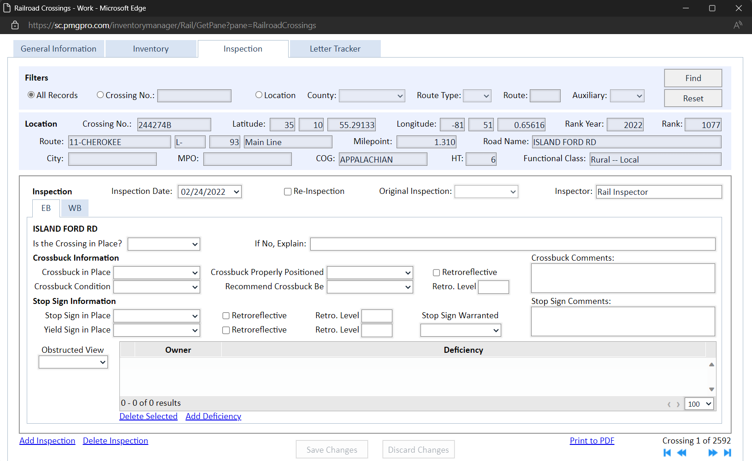Image resolution: width=752 pixels, height=461 pixels.
Task: Open Obstructed View dropdown
Action: pos(73,362)
